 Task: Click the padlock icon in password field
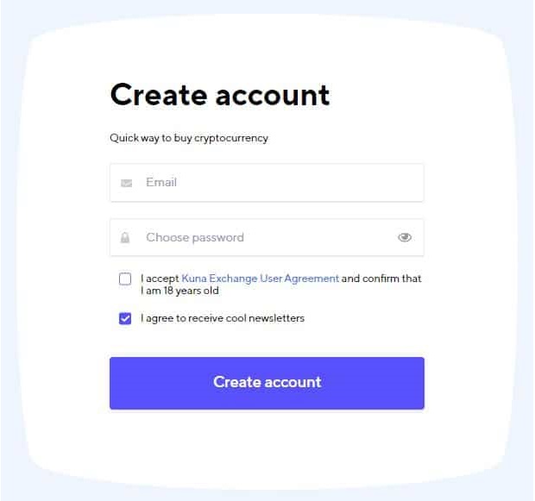(x=126, y=238)
